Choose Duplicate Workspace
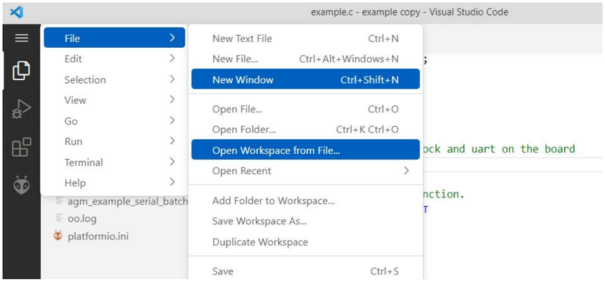Viewport: 605px width, 303px height. coord(305,242)
